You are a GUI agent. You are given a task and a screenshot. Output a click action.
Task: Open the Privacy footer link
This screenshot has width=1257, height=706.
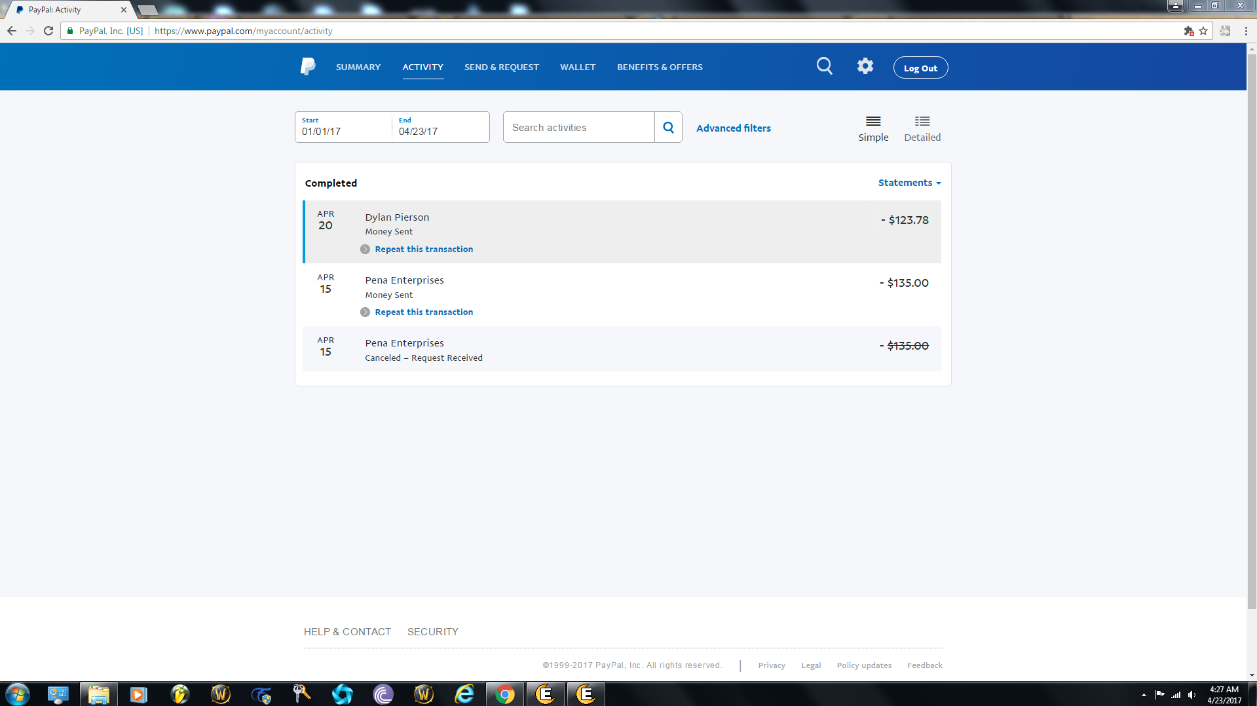[772, 665]
